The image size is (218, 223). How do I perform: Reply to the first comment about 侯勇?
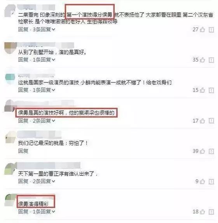(23, 29)
